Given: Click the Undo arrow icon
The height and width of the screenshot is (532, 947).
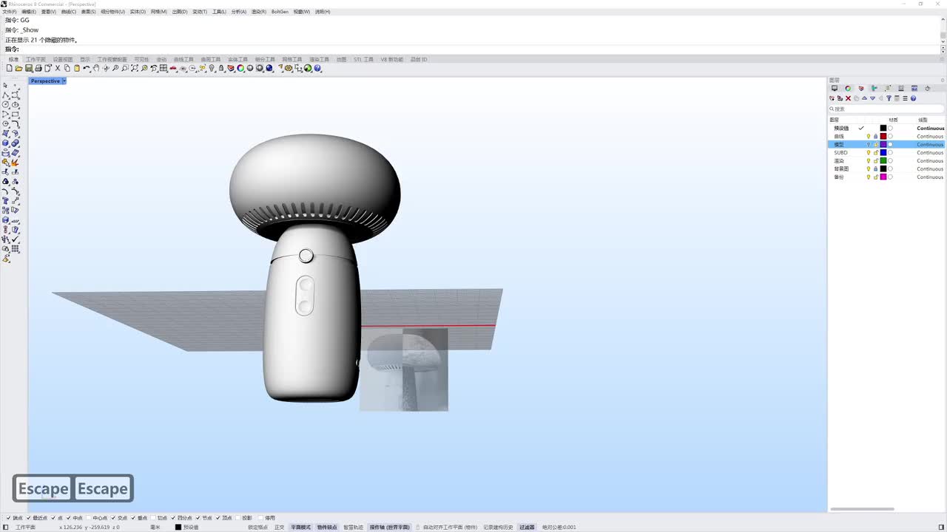Looking at the screenshot, I should coord(87,68).
